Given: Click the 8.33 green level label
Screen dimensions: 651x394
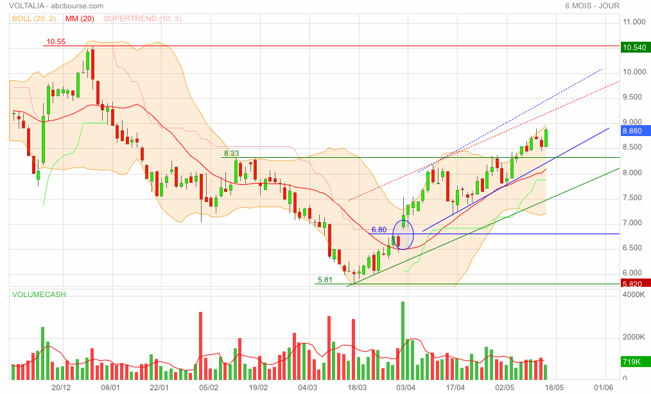Looking at the screenshot, I should (x=231, y=153).
